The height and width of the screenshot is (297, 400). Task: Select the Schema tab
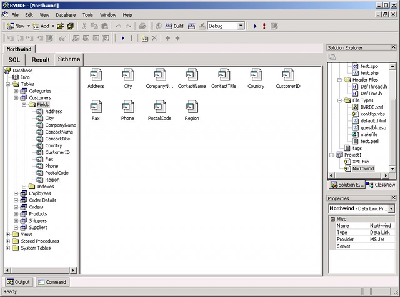pyautogui.click(x=69, y=59)
